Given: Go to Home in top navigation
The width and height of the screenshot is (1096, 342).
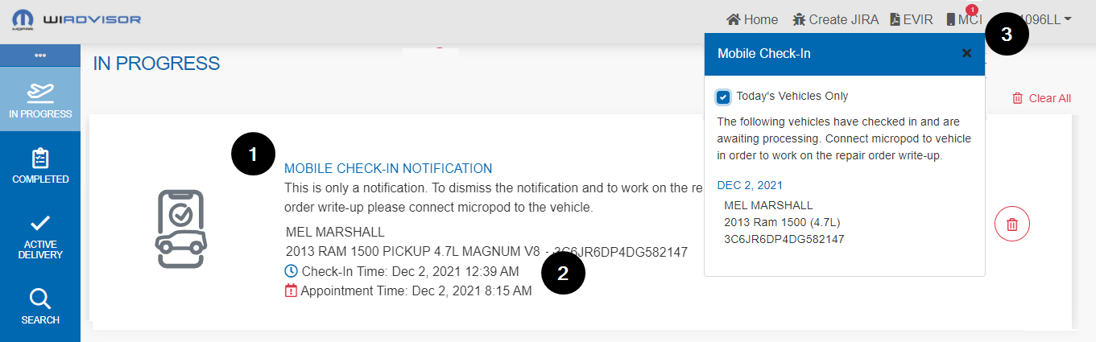Looking at the screenshot, I should 752,19.
